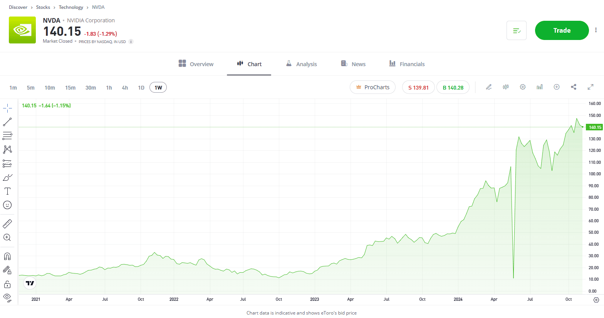Share the chart
Image resolution: width=604 pixels, height=318 pixels.
coord(574,87)
